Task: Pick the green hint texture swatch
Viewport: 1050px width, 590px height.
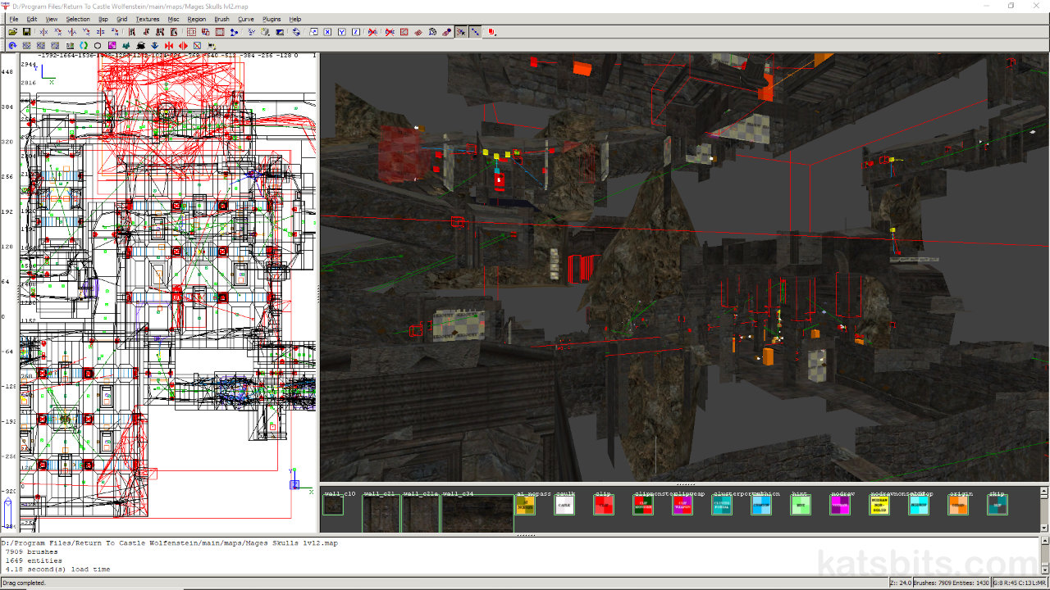Action: [801, 506]
